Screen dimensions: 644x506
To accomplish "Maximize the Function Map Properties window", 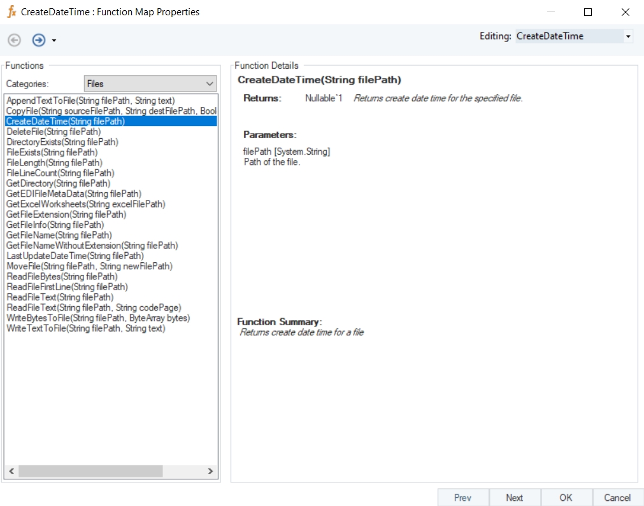I will [588, 12].
